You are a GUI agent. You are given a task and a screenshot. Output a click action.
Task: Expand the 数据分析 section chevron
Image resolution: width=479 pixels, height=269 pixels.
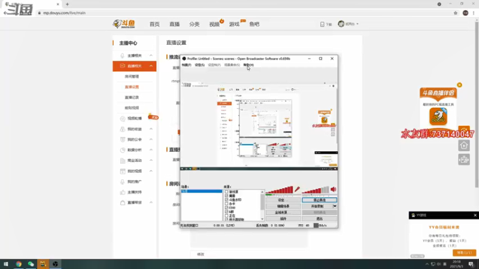pos(151,150)
